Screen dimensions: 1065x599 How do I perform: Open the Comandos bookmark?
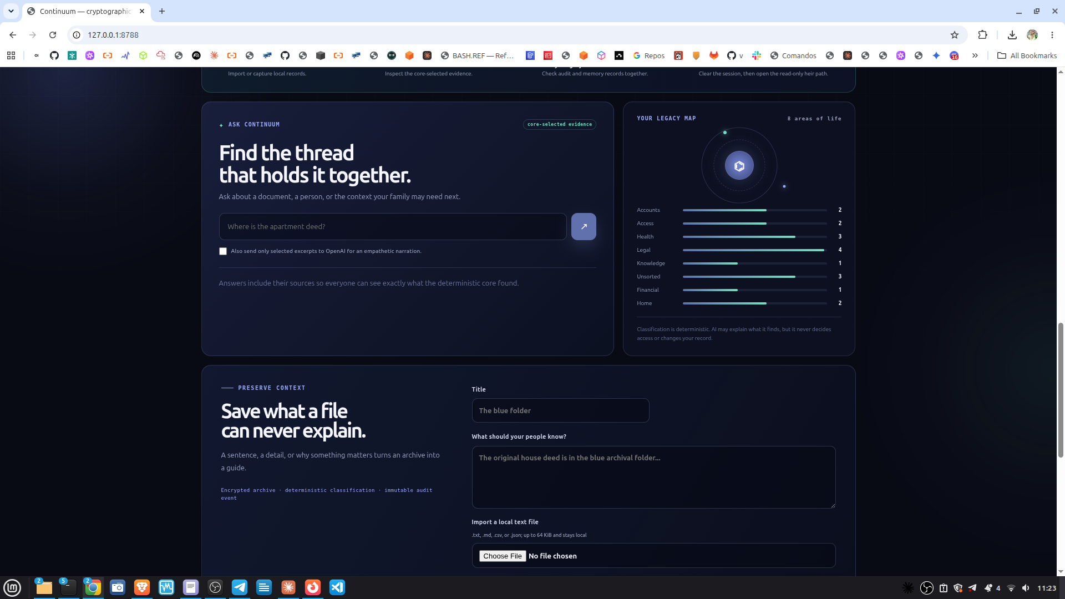click(793, 55)
